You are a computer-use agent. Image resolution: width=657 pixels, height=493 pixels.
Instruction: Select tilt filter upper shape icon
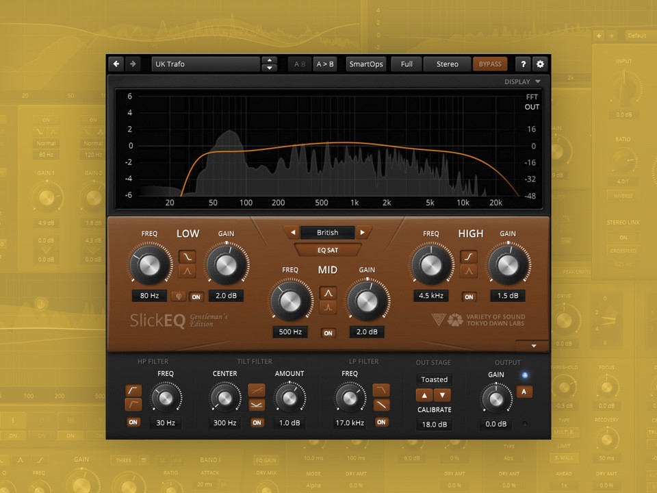tap(257, 390)
